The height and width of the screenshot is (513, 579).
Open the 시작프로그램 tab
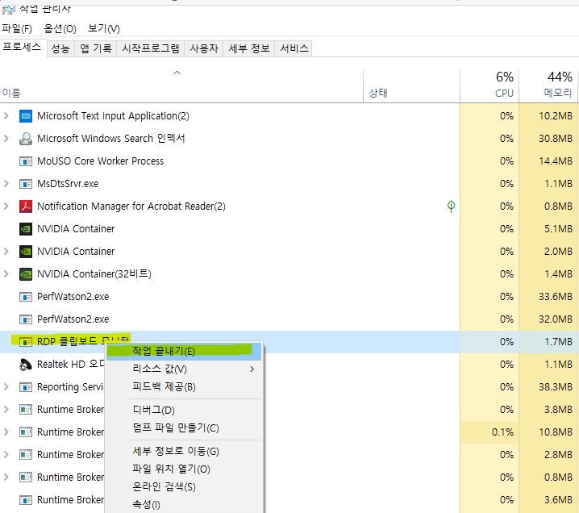[151, 48]
